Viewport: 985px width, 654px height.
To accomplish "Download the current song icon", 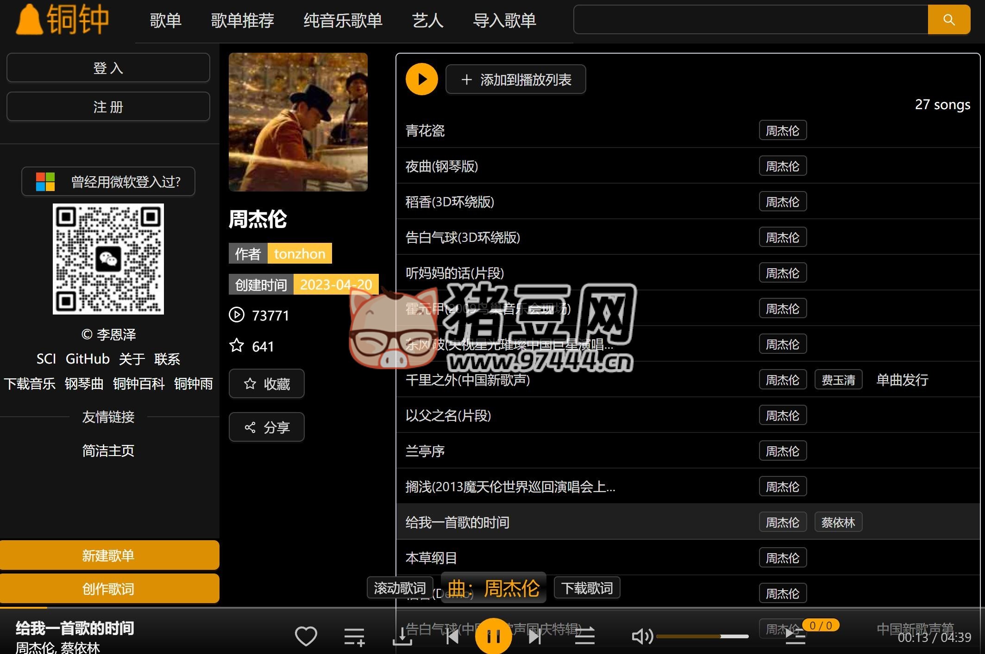I will (402, 637).
